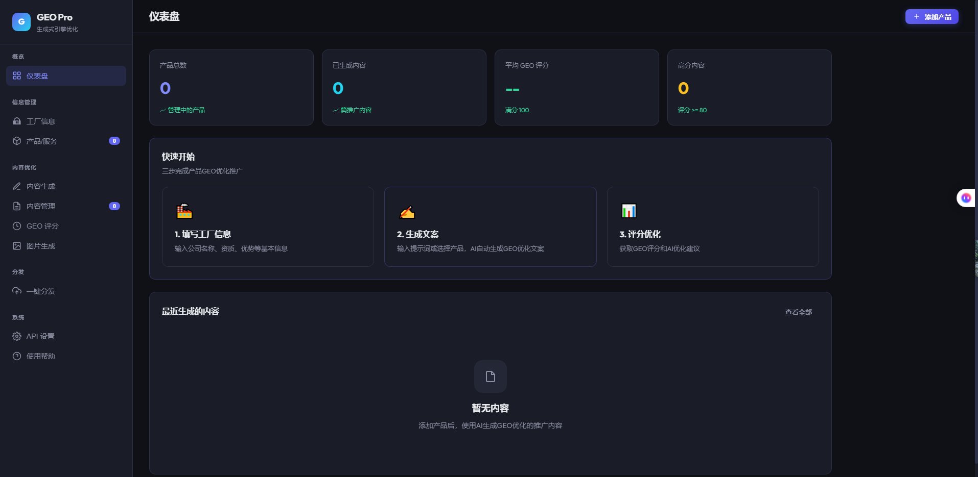The height and width of the screenshot is (477, 978).
Task: Click the bar chart emoji icon in step 3
Action: click(x=628, y=211)
